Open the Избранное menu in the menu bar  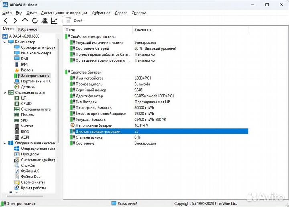click(101, 13)
